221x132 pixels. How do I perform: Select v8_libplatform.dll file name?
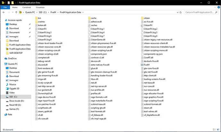click(152, 115)
